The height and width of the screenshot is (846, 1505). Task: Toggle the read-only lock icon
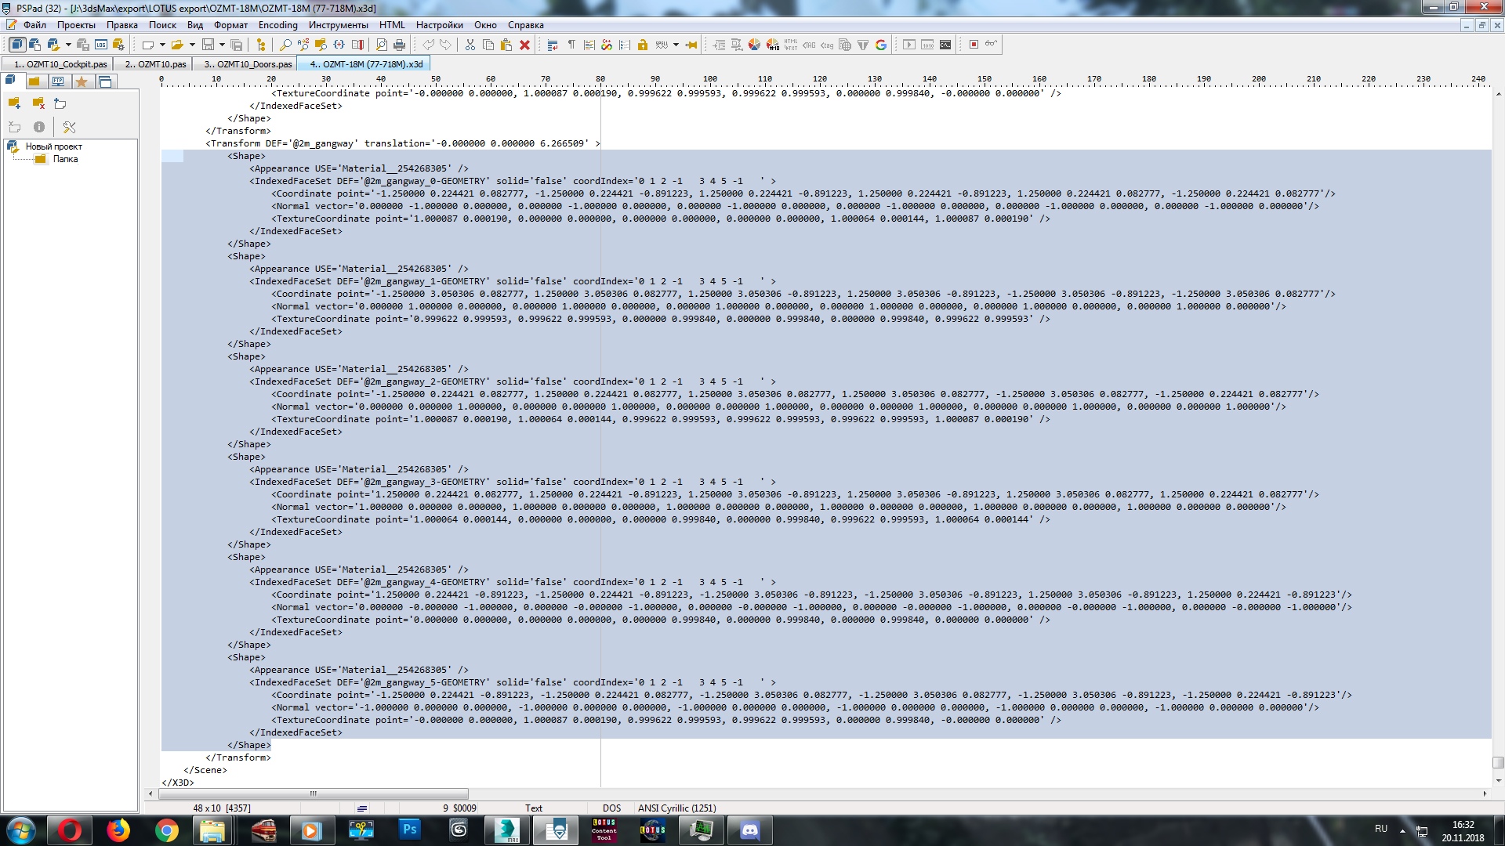click(x=642, y=45)
